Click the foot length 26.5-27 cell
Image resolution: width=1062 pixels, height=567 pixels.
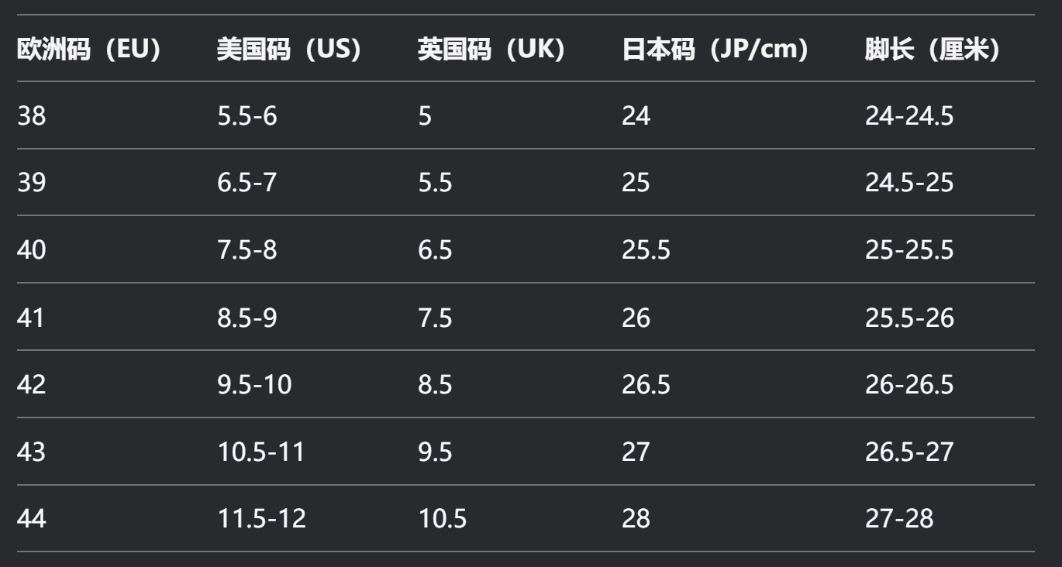click(909, 452)
